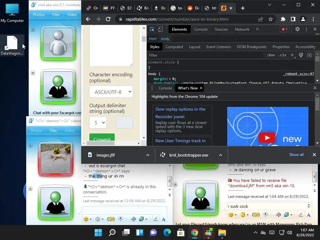Open File Explorer from taskbar
This screenshot has width=320, height=240.
[x=222, y=232]
